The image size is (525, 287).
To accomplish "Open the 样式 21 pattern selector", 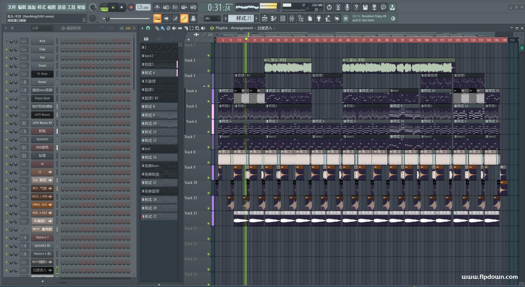I will coord(241,18).
